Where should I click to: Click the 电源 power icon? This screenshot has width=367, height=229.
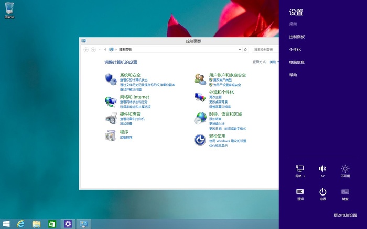click(322, 192)
